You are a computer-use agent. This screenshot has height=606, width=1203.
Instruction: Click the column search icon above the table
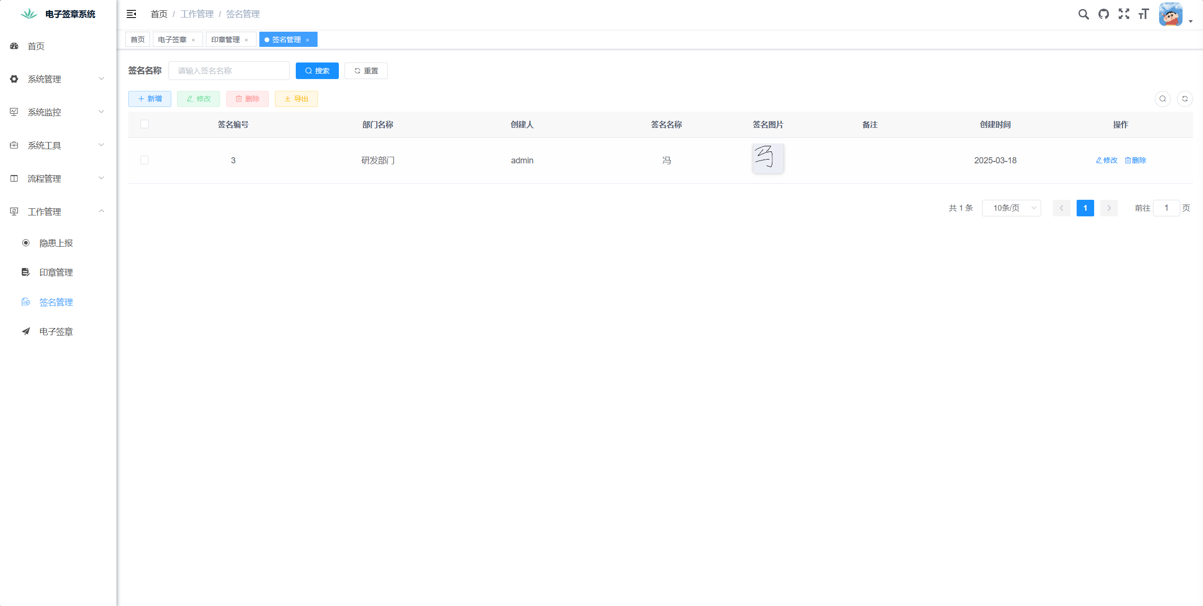(1163, 99)
